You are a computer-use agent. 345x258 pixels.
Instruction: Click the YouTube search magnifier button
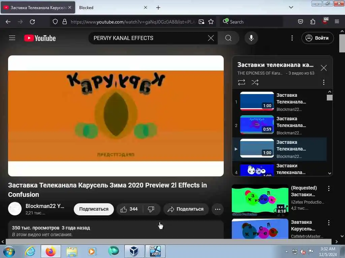[228, 38]
